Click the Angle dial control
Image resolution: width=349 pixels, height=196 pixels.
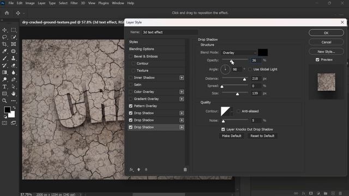click(225, 69)
